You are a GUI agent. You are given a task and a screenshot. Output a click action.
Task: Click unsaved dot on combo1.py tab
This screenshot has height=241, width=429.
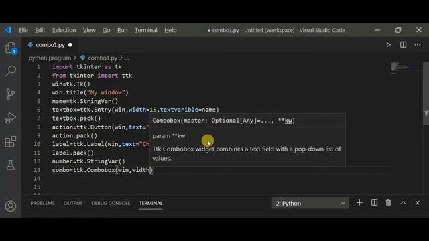pos(70,45)
